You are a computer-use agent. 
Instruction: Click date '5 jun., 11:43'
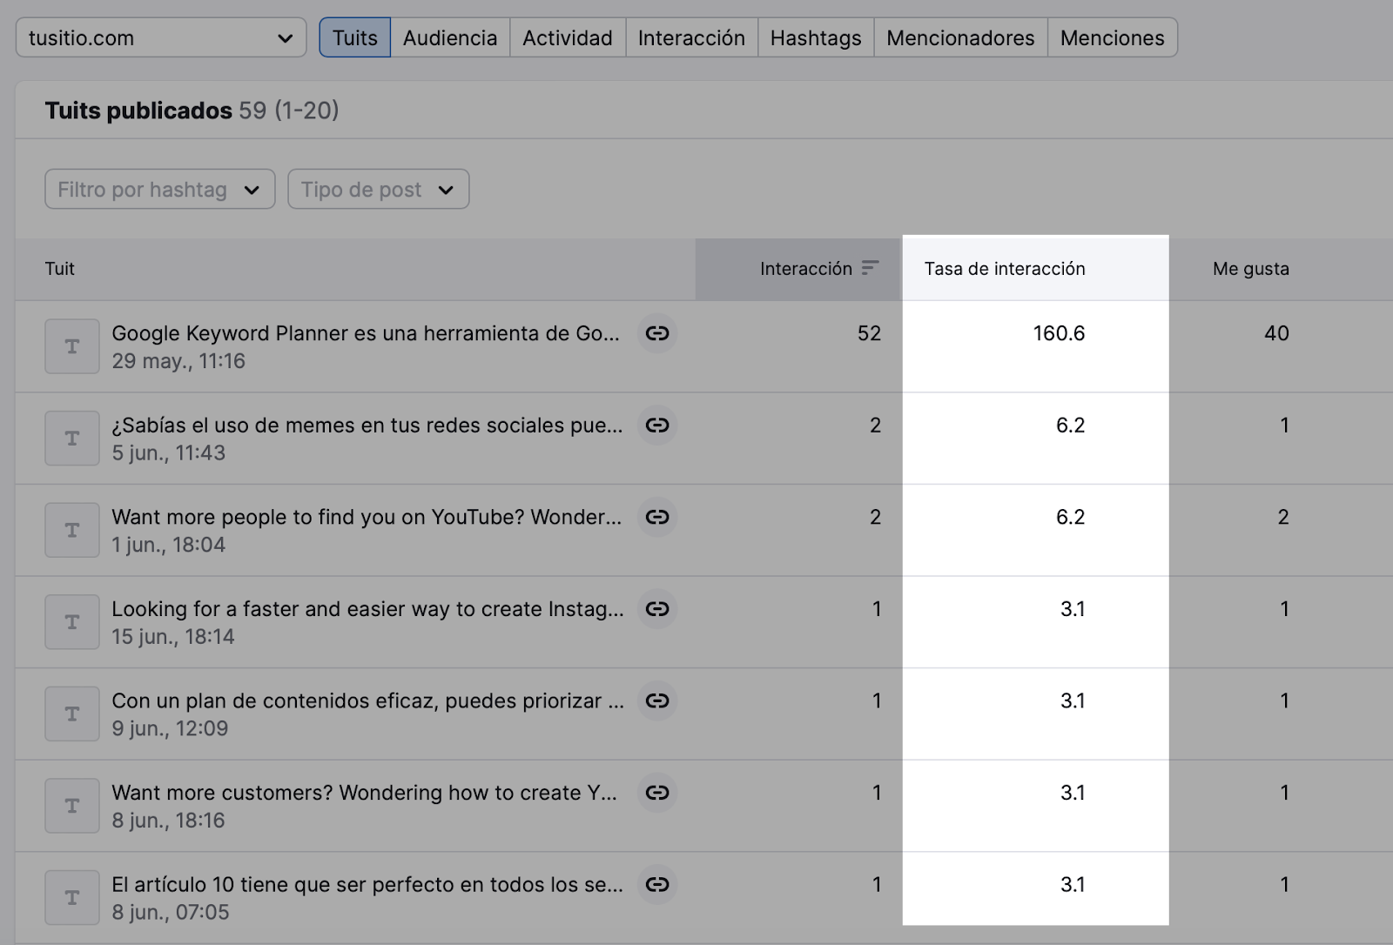coord(168,453)
